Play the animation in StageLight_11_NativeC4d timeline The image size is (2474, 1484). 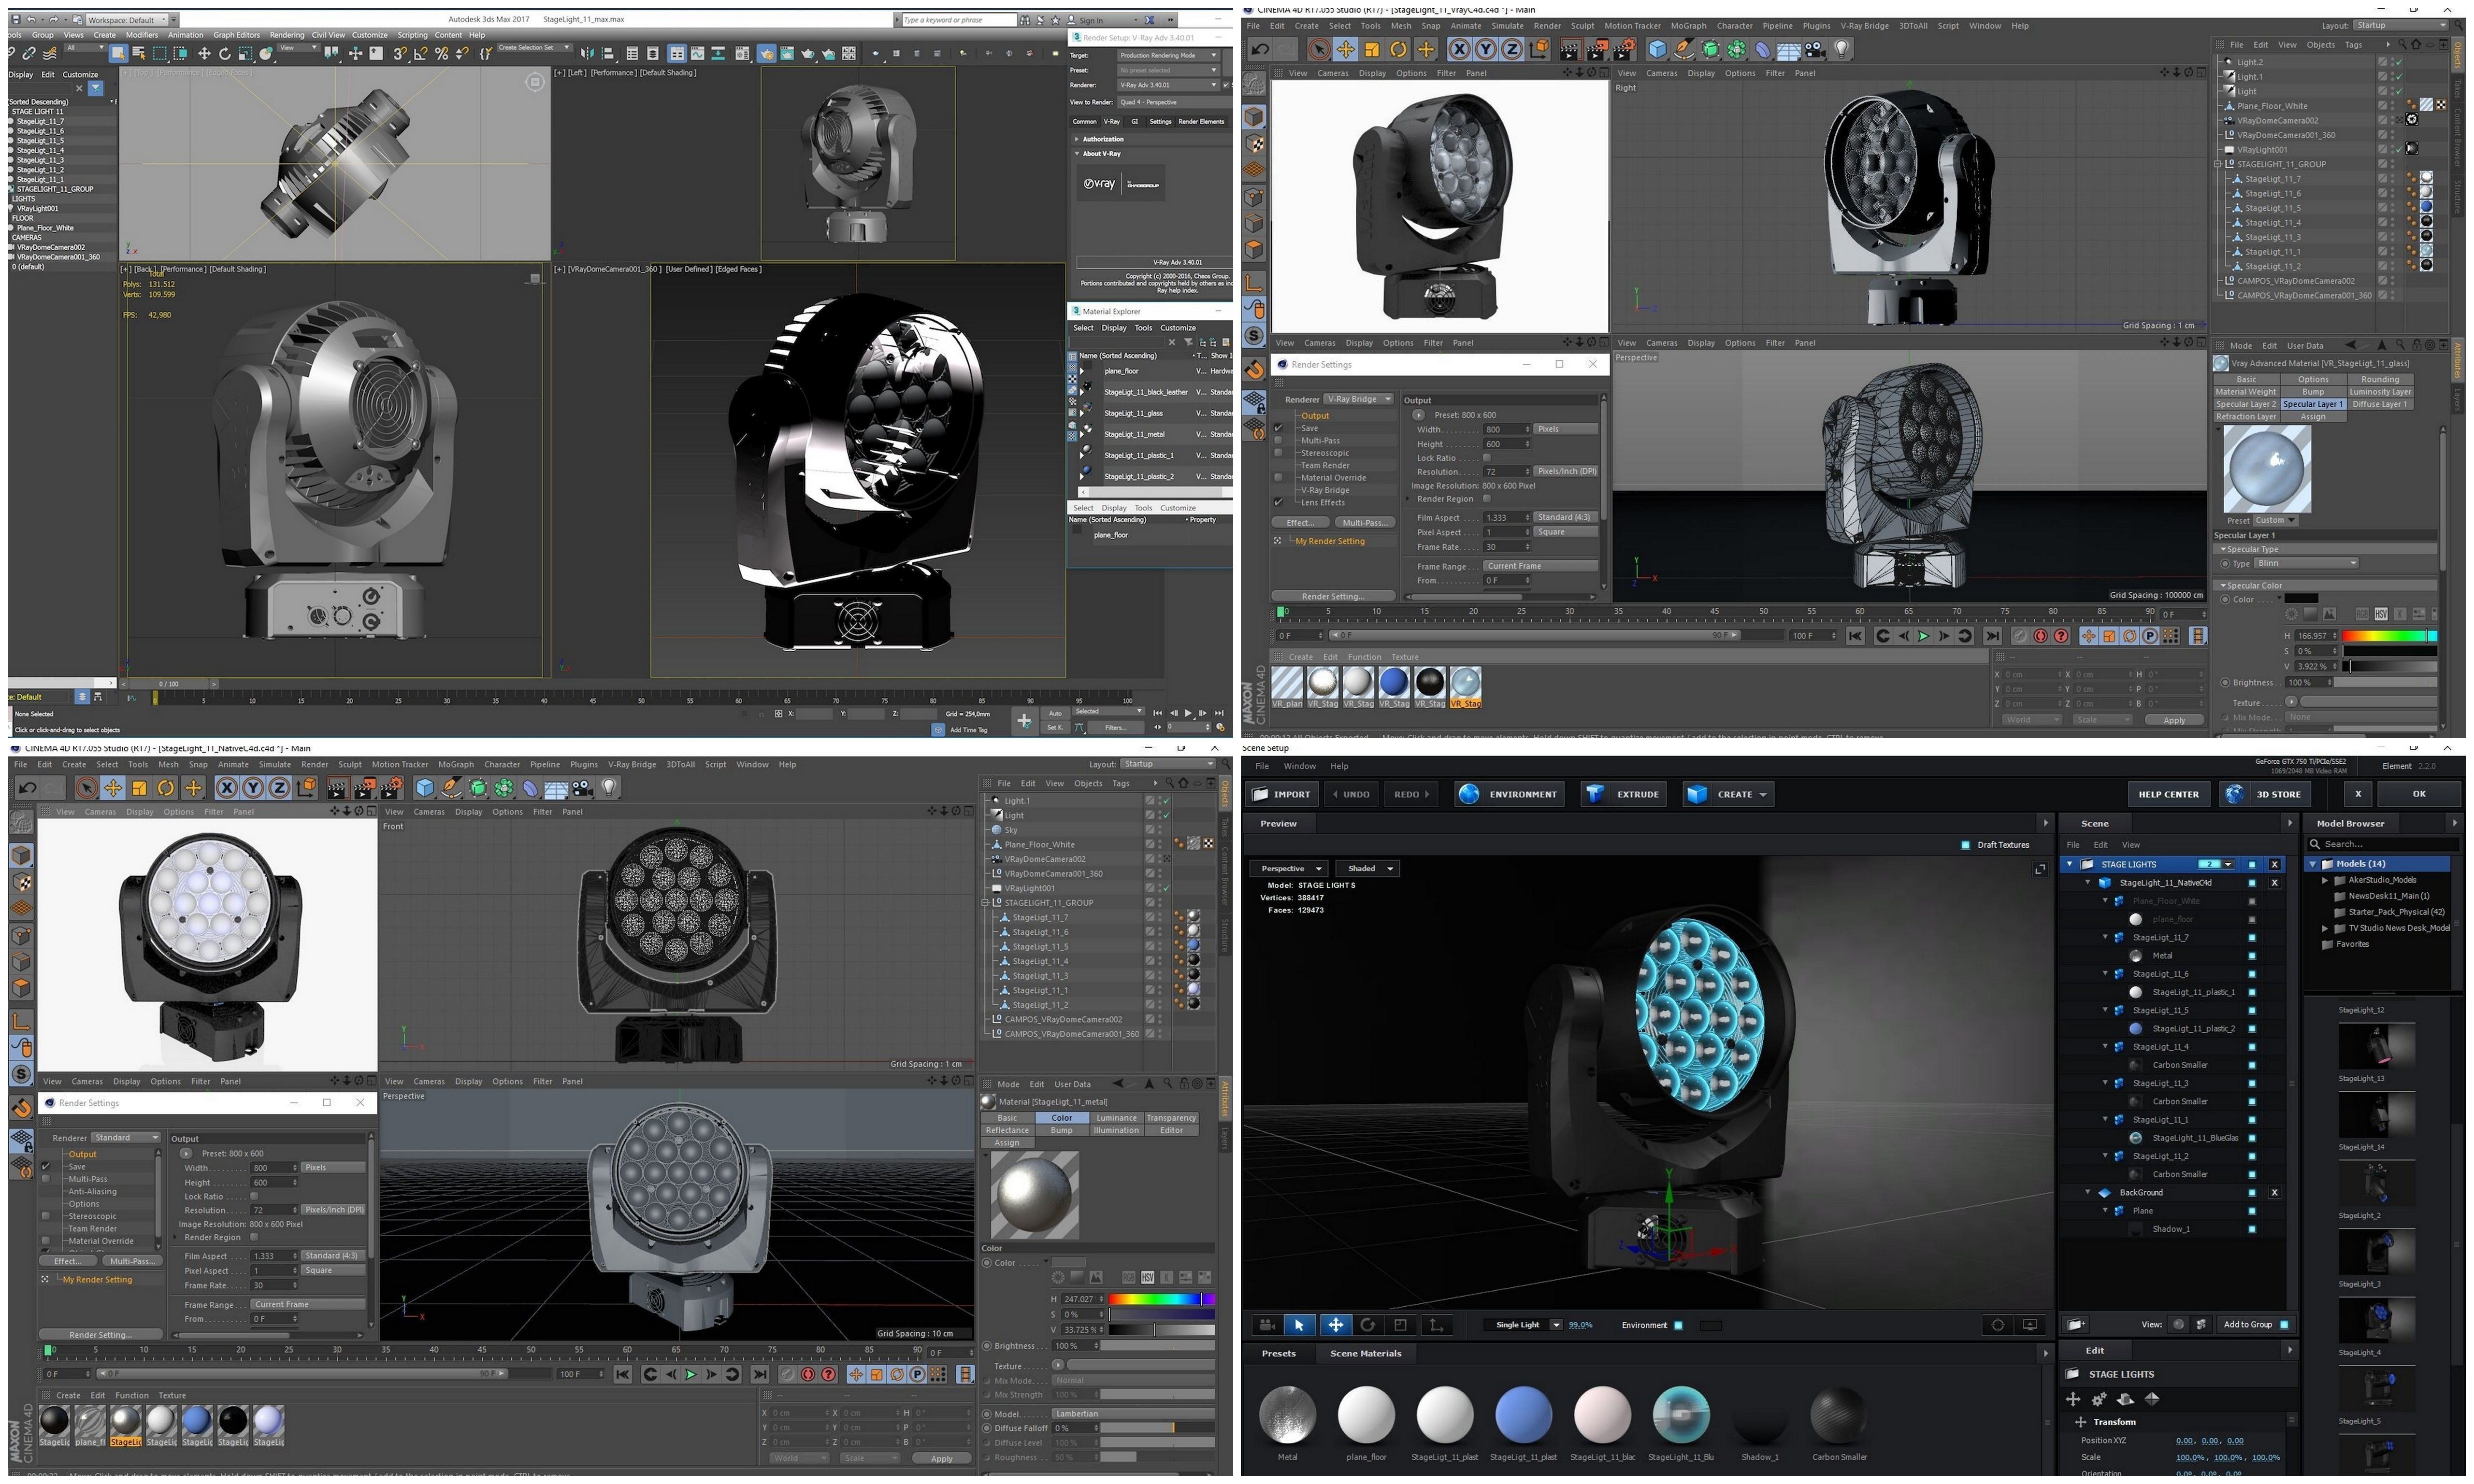pos(690,1375)
